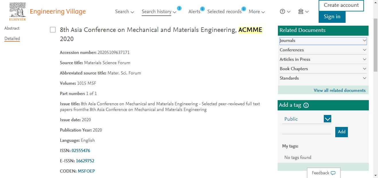Open the Search menu

point(124,12)
